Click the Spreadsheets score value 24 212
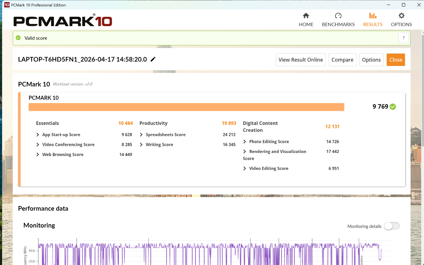Viewport: 424px width, 265px height. click(x=229, y=135)
